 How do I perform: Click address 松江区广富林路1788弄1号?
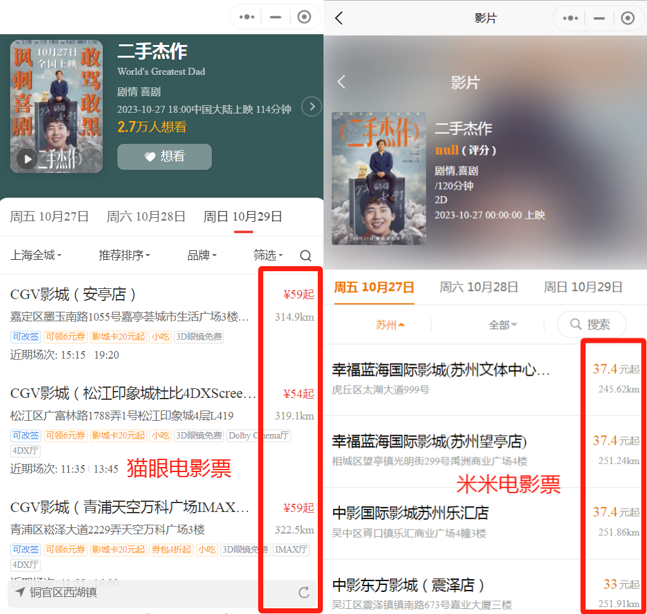pyautogui.click(x=122, y=416)
